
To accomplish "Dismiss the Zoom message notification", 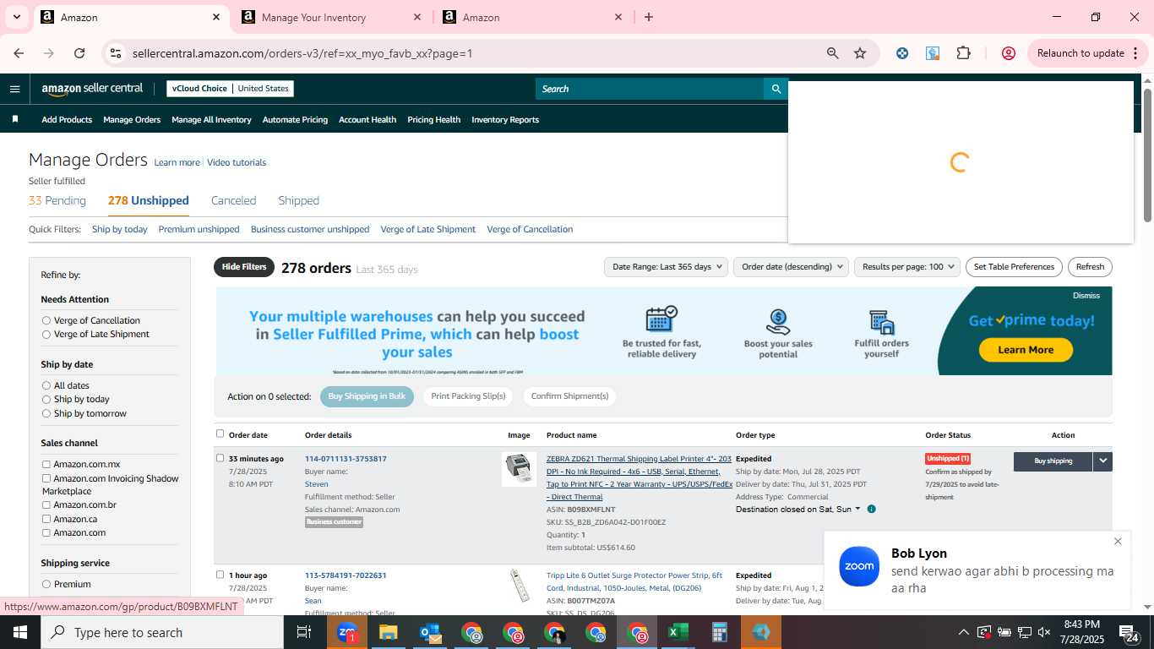I will click(1118, 541).
